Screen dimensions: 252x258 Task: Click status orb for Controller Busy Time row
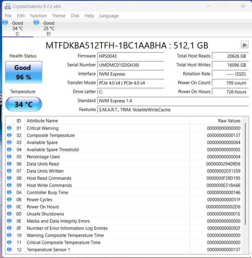pos(9,192)
